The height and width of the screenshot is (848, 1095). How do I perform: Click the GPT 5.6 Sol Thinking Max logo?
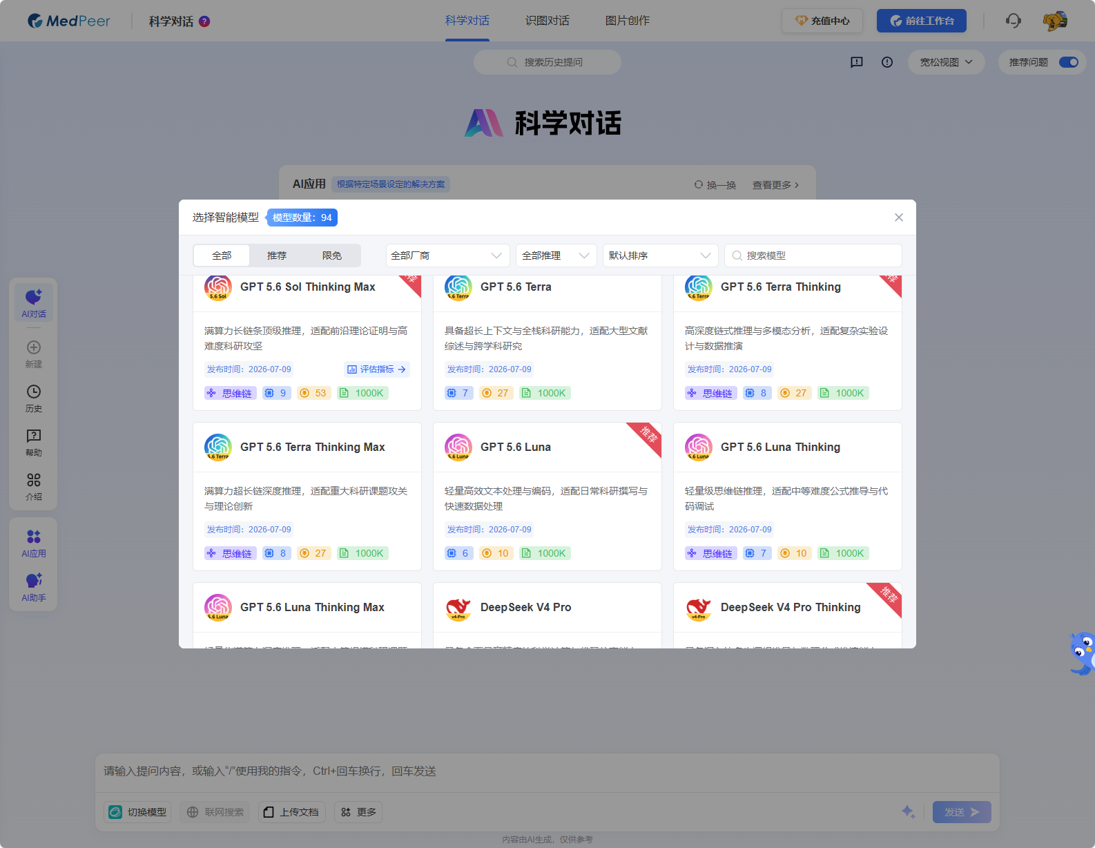(218, 287)
